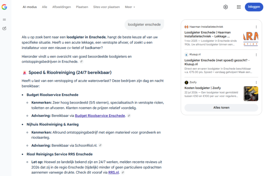Image resolution: width=265 pixels, height=176 pixels.
Task: Follow the RRS.nl link
Action: coord(113,172)
